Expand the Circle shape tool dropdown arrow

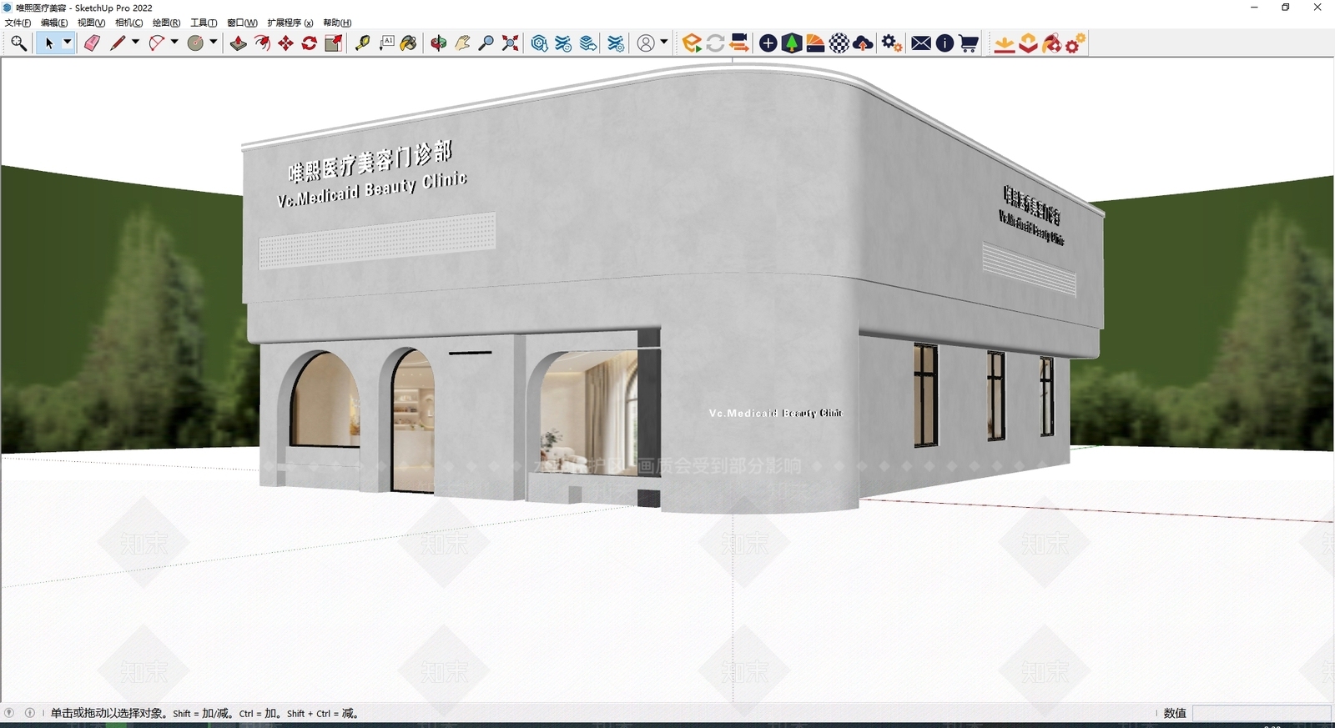214,43
